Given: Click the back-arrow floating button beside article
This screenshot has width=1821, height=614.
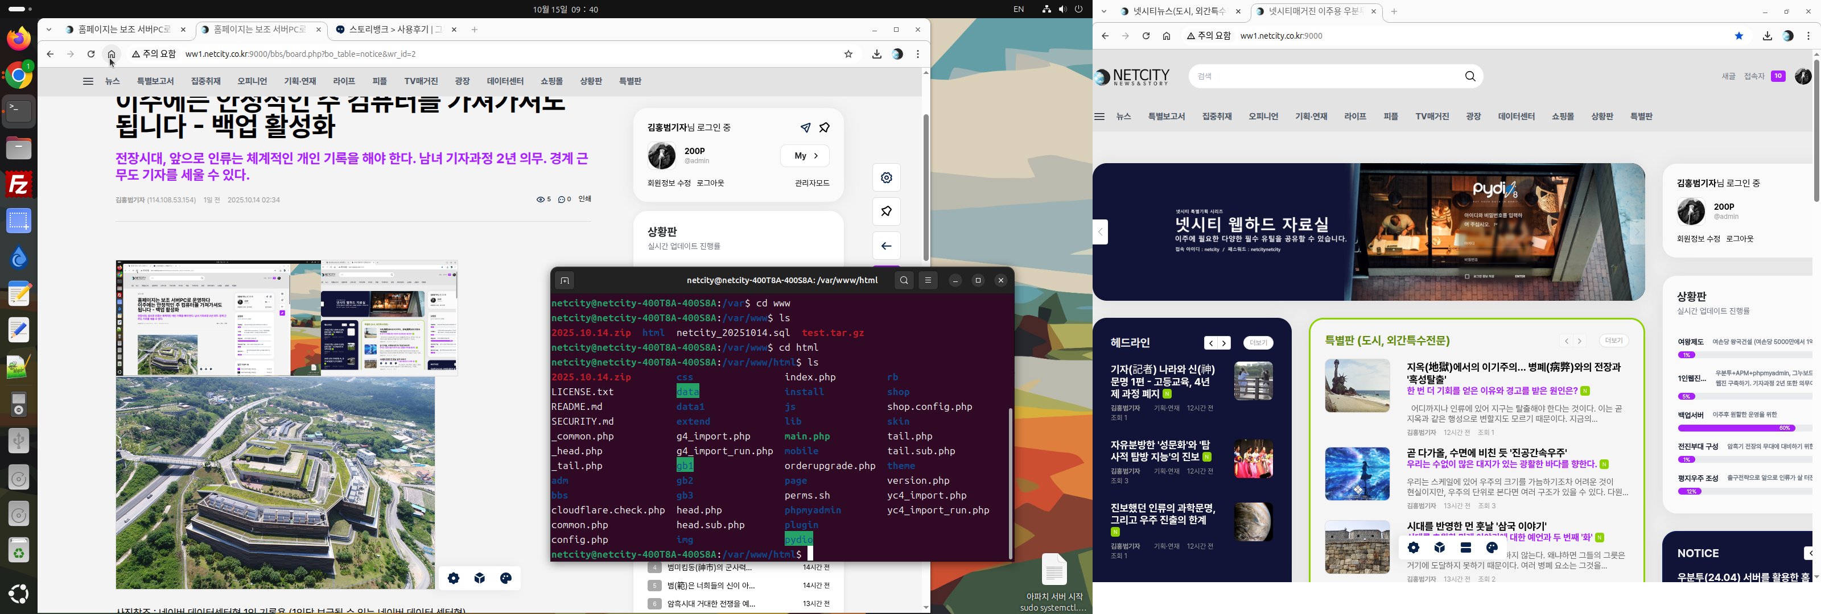Looking at the screenshot, I should [x=886, y=246].
